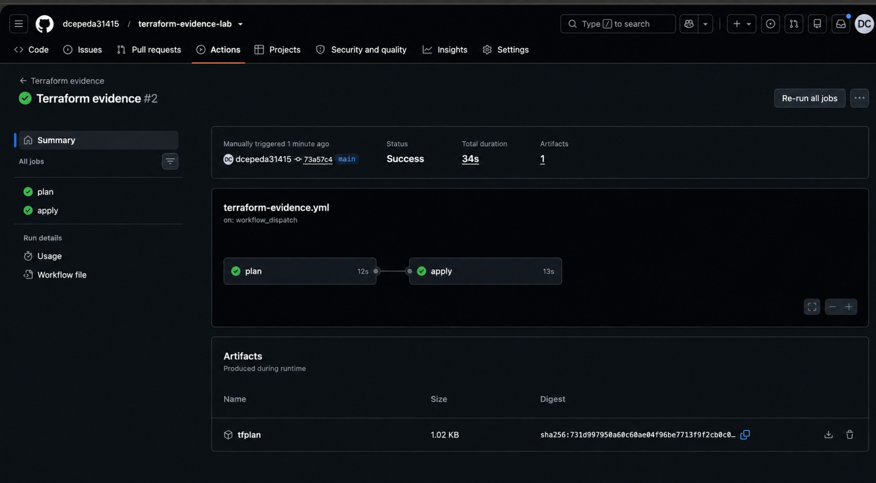Open the issues icon in header
Viewport: 876px width, 483px height.
pyautogui.click(x=770, y=24)
